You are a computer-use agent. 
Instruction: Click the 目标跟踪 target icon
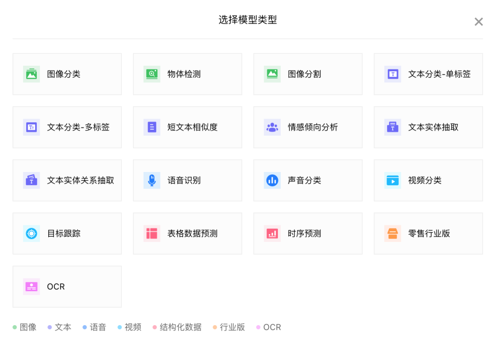pyautogui.click(x=31, y=234)
